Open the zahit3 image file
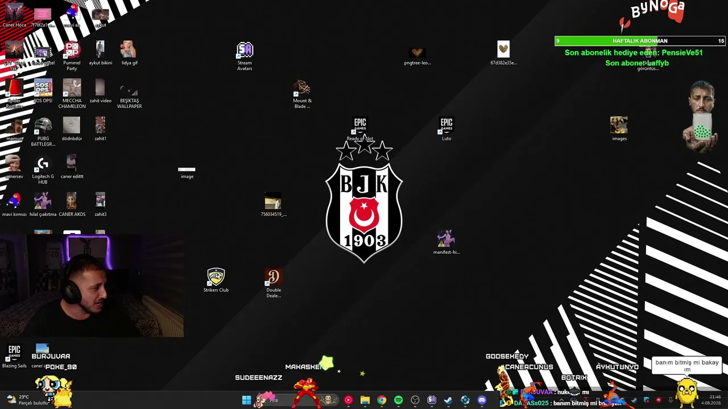 click(x=101, y=205)
